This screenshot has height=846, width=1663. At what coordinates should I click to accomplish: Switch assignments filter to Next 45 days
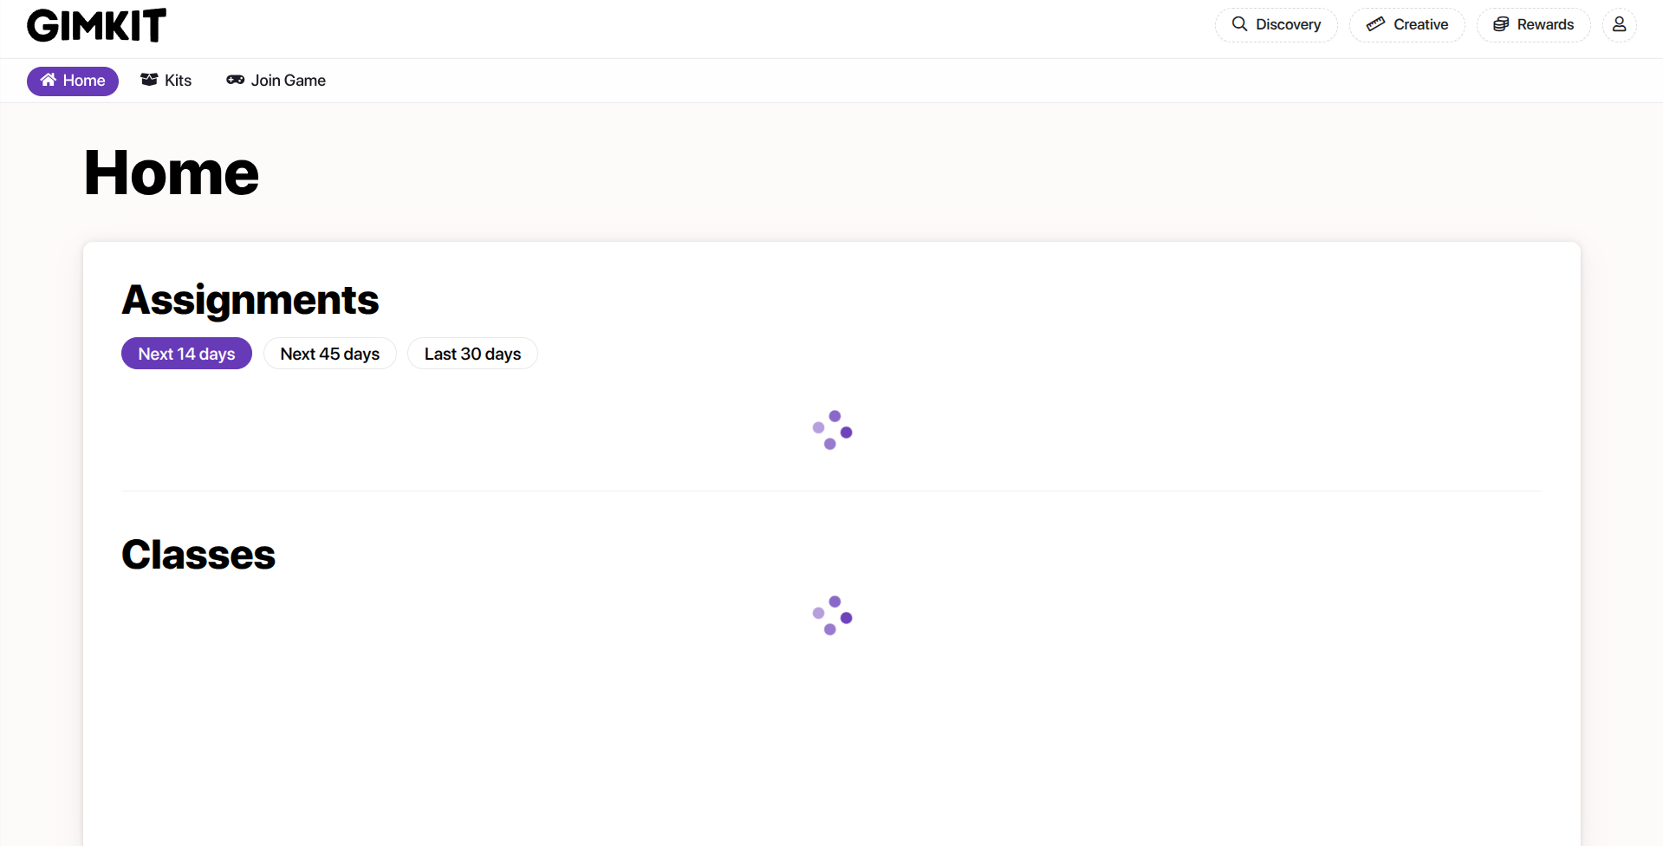point(329,354)
